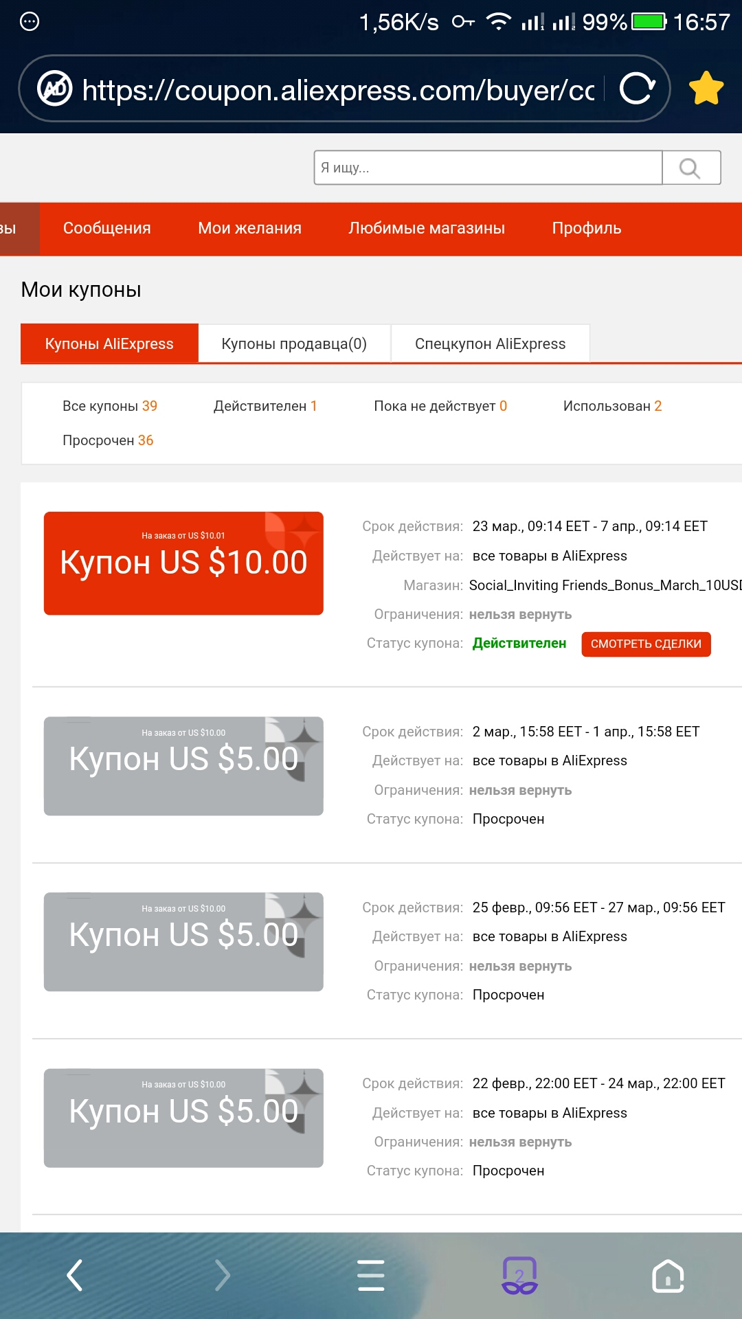Tap the ad-blocker icon in address bar
This screenshot has width=742, height=1319.
point(55,89)
